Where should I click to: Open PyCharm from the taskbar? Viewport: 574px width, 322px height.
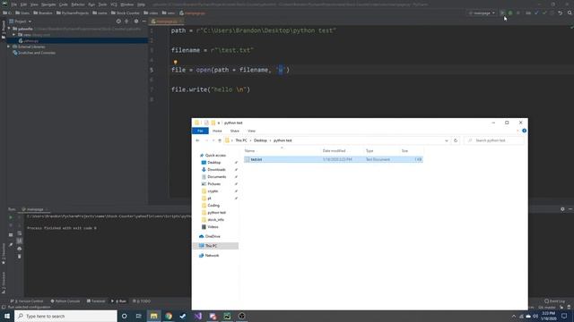(227, 316)
